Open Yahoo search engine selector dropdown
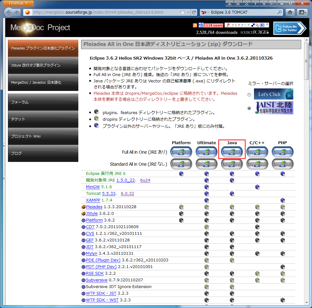312x308 pixels. coord(205,12)
